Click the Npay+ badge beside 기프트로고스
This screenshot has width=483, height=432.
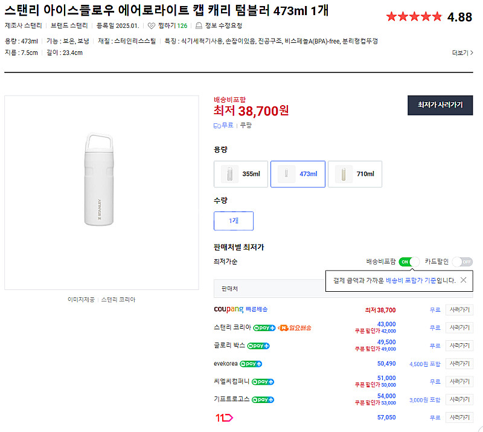tap(263, 399)
